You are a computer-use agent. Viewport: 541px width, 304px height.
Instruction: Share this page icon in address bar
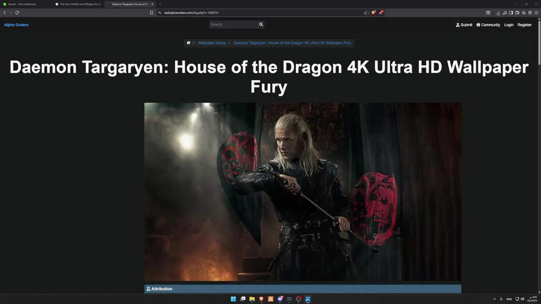pyautogui.click(x=366, y=13)
